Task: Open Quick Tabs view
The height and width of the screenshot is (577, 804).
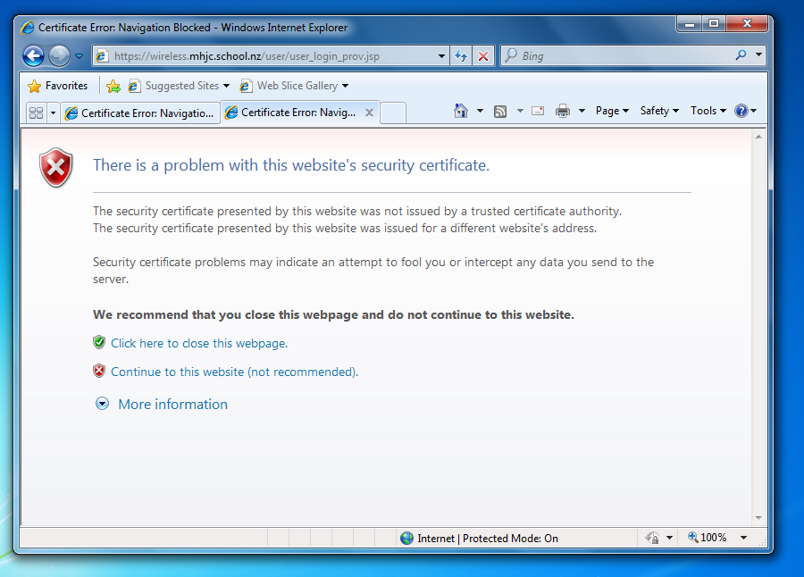Action: [36, 112]
